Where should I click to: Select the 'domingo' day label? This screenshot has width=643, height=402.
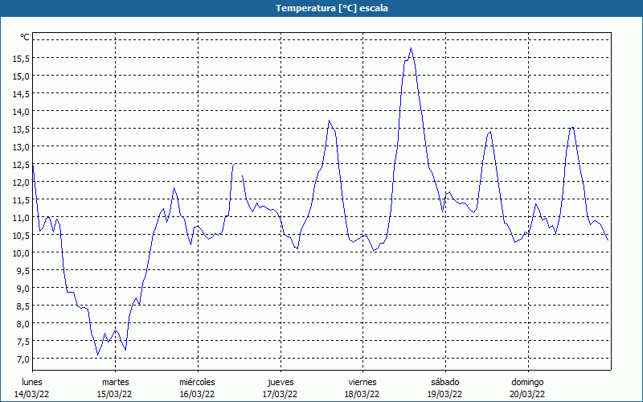click(527, 382)
